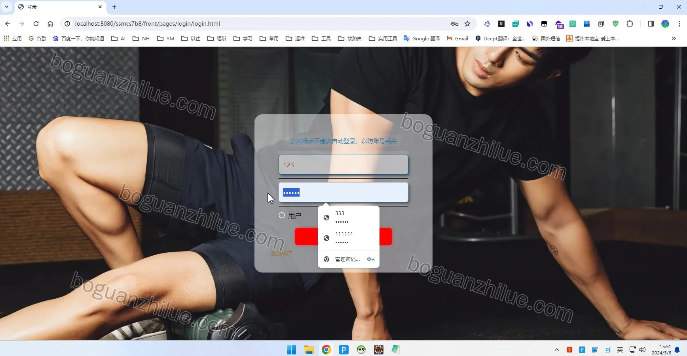This screenshot has width=687, height=356.
Task: Open a new browser tab
Action: 114,7
